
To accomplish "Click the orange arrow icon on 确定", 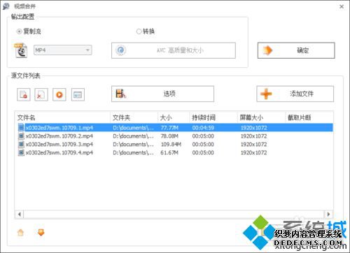I will click(x=267, y=50).
